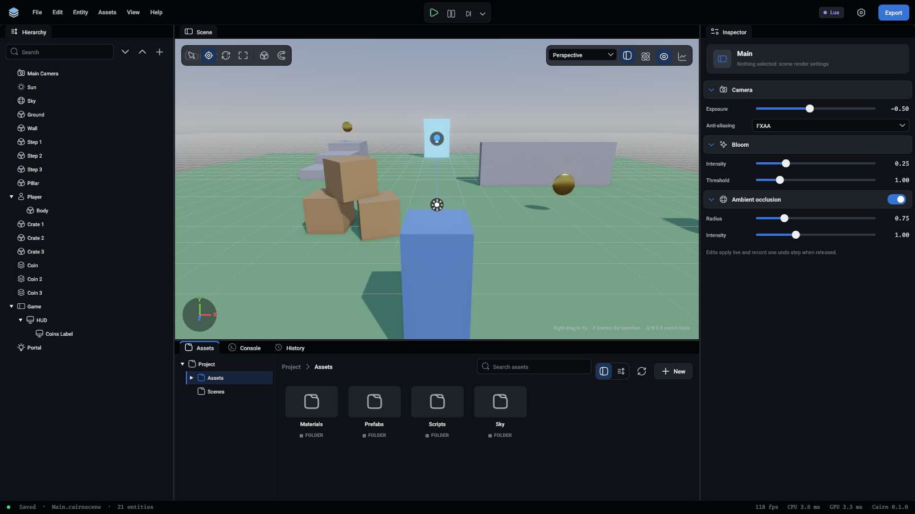Open the Assets menu in menu bar
This screenshot has height=514, width=915.
pyautogui.click(x=107, y=12)
